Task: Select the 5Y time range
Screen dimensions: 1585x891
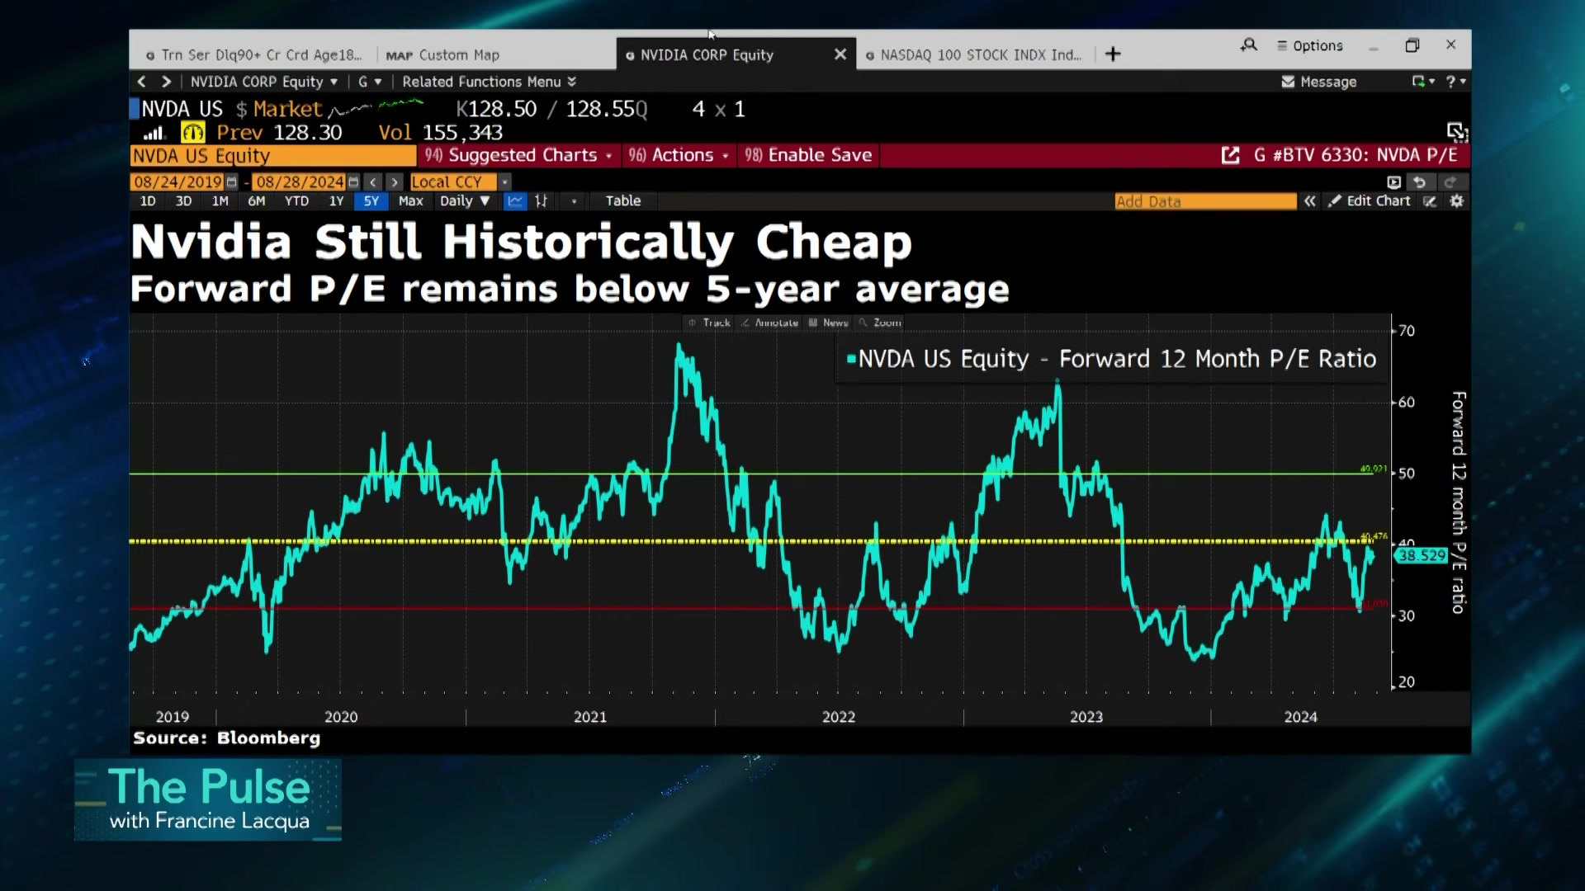Action: [x=371, y=201]
